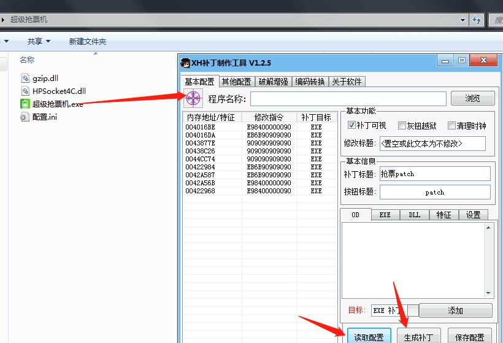The image size is (503, 343).
Task: Select the row with address 0044CC74
Action: click(260, 159)
